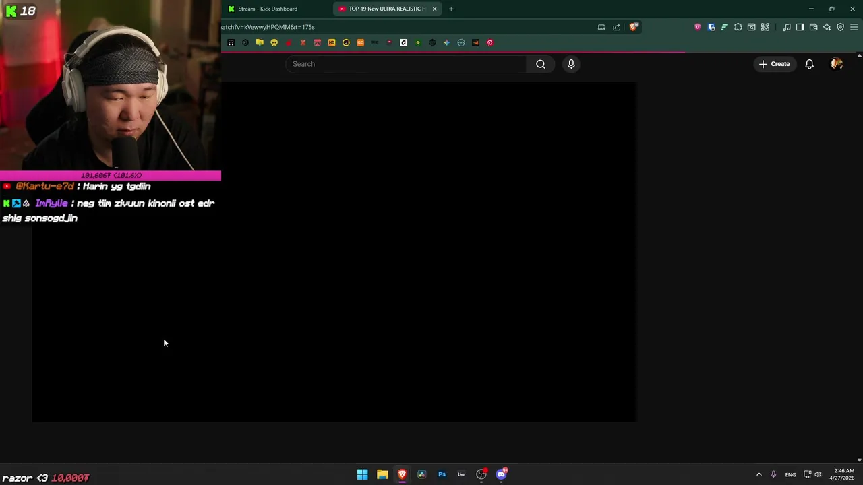
Task: Open the yellow folder bookmark
Action: click(x=260, y=42)
